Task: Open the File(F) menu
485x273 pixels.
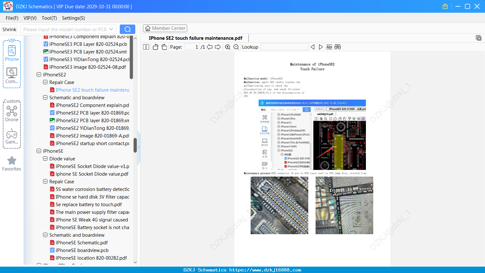Action: pos(12,18)
